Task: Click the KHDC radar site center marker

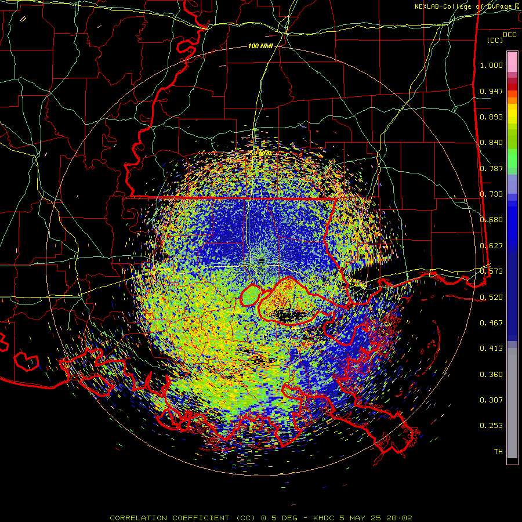Action: coord(261,260)
